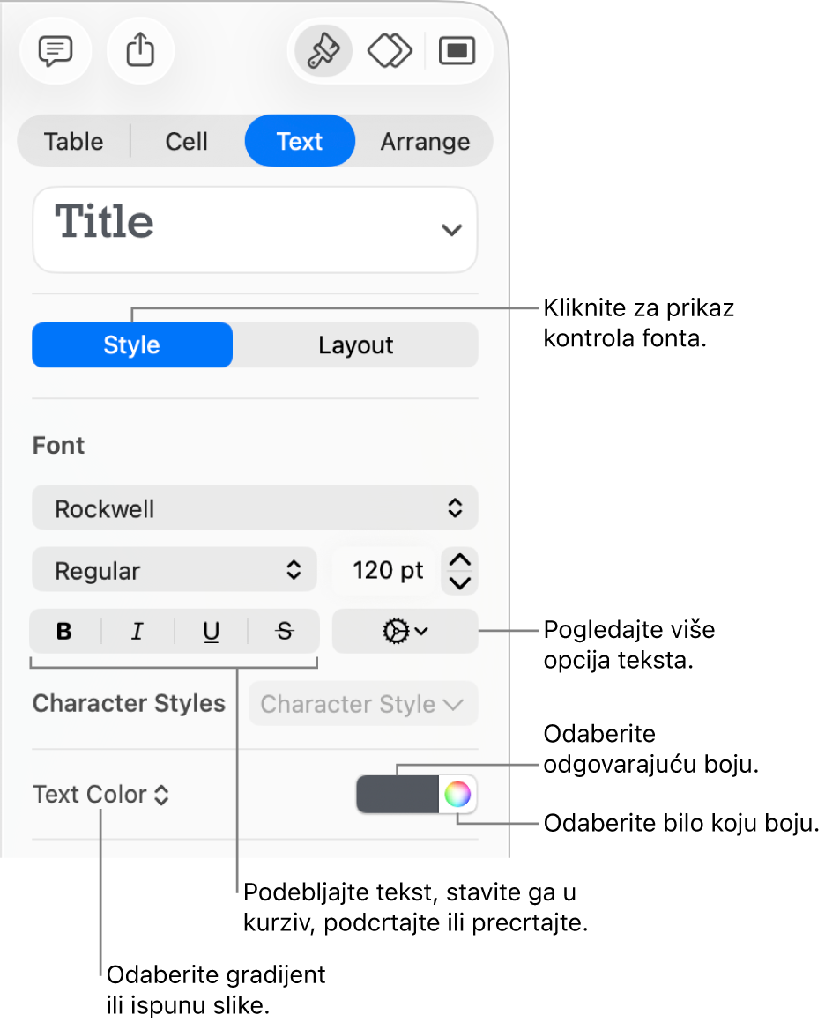
Task: Toggle Bold text formatting
Action: (64, 631)
